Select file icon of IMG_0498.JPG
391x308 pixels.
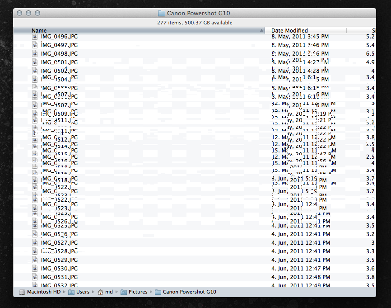[x=35, y=53]
